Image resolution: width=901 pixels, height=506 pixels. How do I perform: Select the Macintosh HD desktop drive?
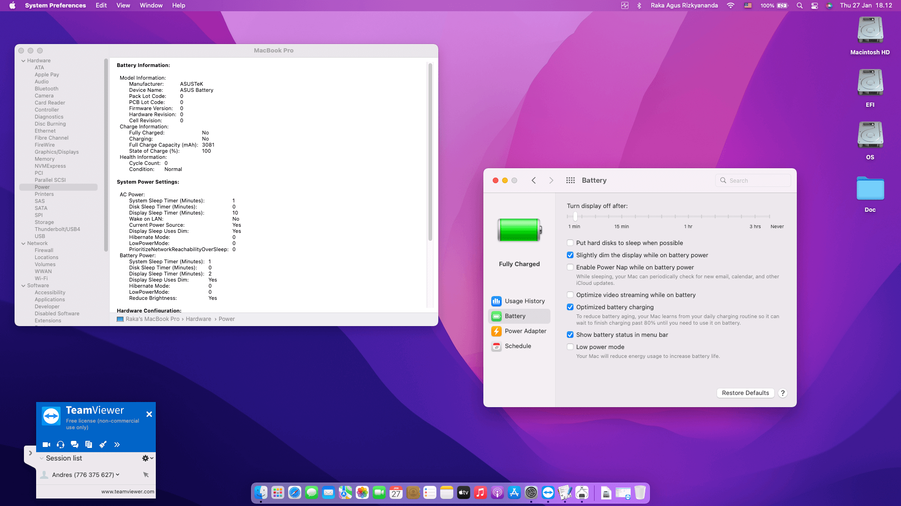(x=870, y=36)
